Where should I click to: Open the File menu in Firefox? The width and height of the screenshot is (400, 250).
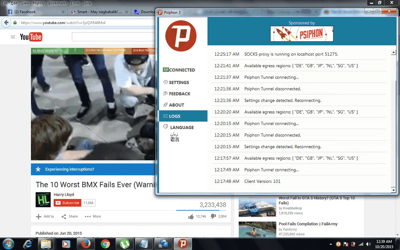tap(5, 3)
